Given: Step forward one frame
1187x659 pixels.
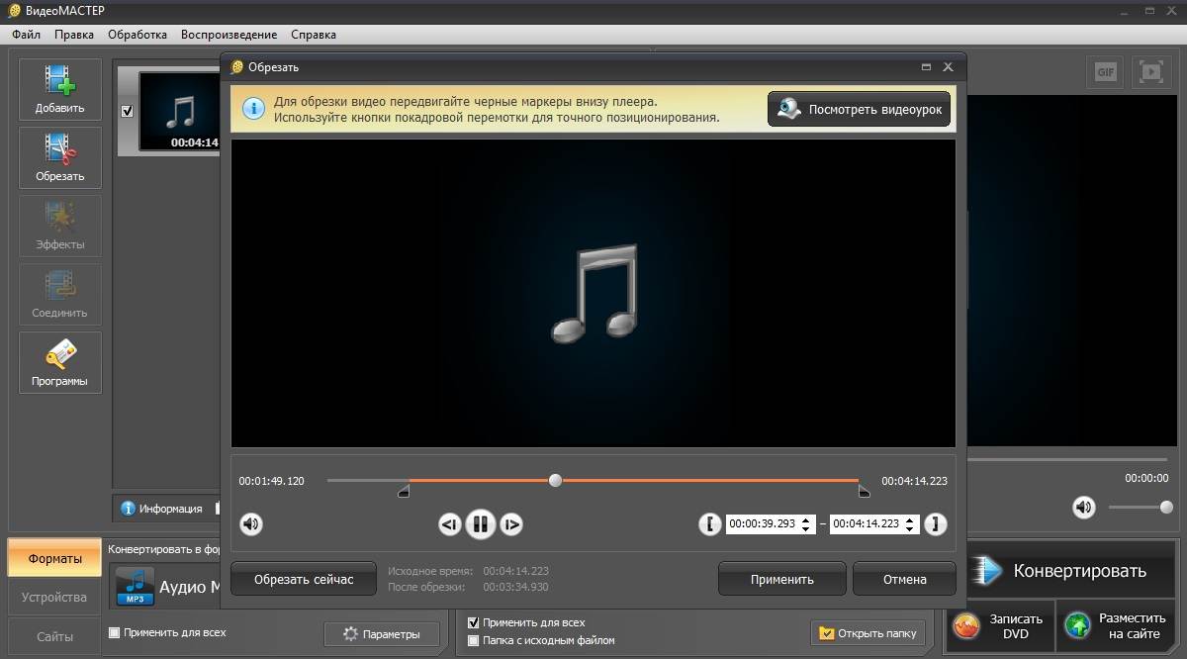Looking at the screenshot, I should click(510, 524).
